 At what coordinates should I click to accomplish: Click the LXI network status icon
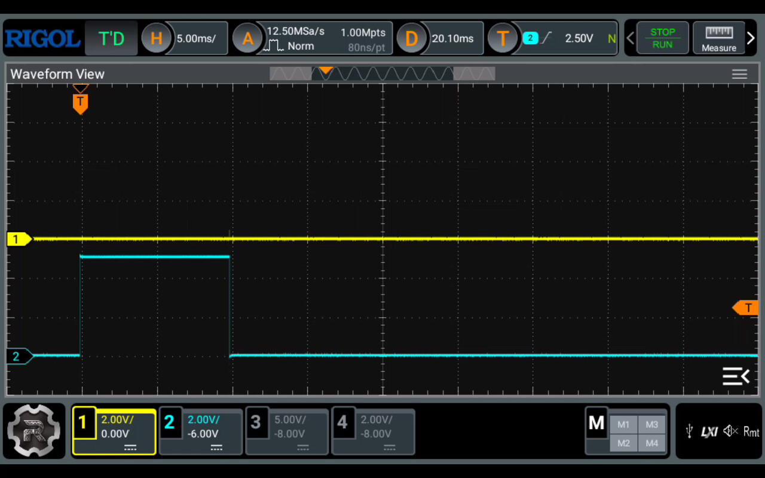709,431
